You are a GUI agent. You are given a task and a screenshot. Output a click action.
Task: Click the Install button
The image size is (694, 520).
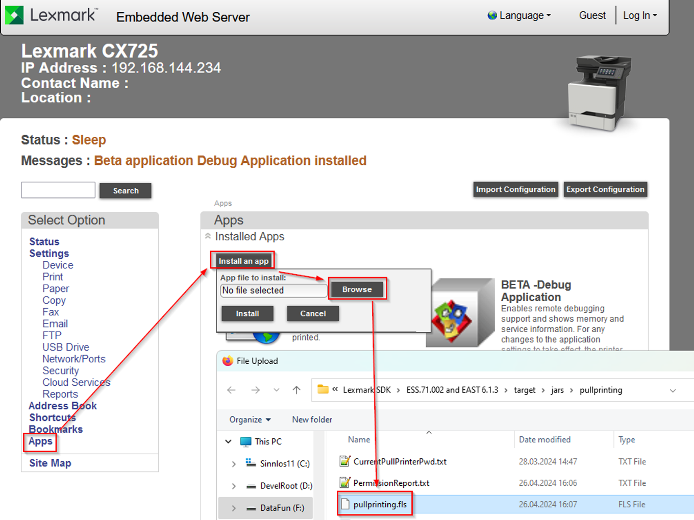click(247, 313)
